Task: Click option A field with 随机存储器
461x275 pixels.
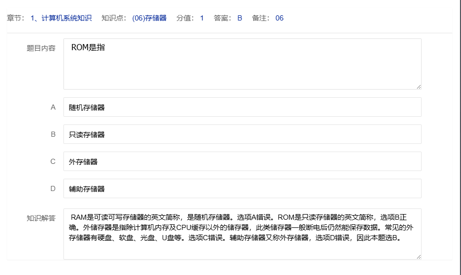Action: tap(242, 108)
